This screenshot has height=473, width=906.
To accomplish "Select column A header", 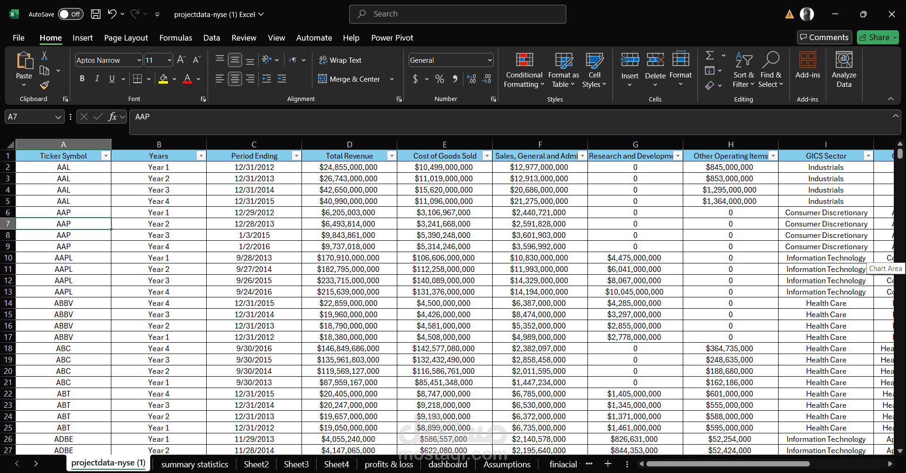I will 63,144.
